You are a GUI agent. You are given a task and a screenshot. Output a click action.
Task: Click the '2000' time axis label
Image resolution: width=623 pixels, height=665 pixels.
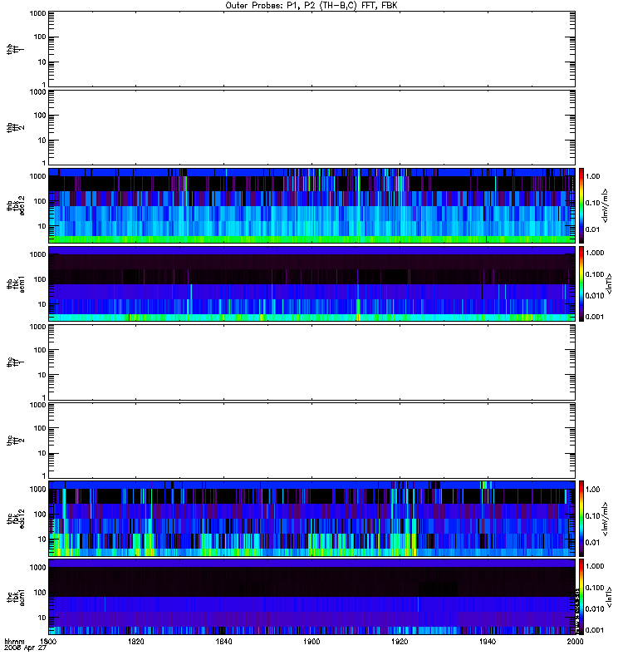pos(575,641)
